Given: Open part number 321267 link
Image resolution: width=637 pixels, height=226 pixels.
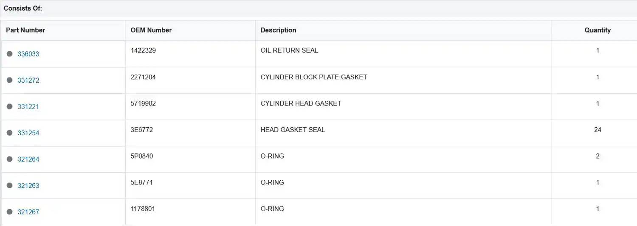Looking at the screenshot, I should (x=28, y=212).
